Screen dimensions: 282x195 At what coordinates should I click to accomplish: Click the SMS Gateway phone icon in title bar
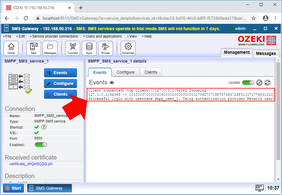[x=6, y=29]
